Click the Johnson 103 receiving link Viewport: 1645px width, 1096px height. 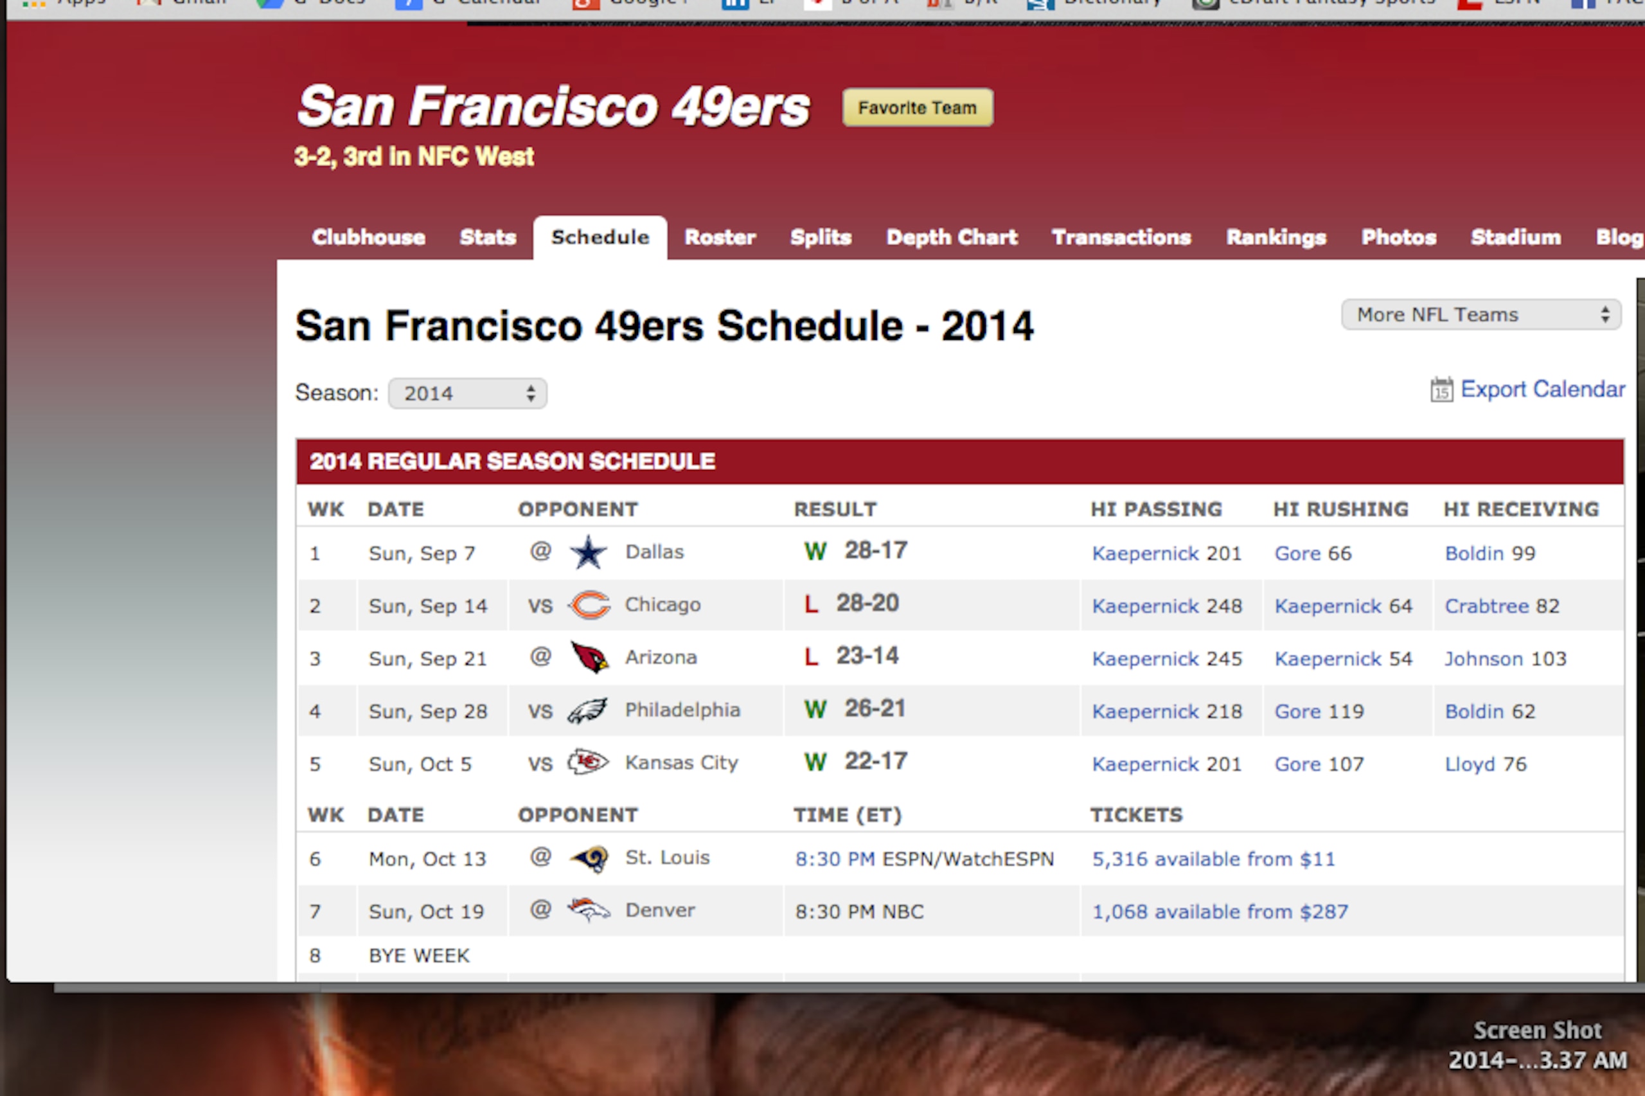click(x=1484, y=659)
